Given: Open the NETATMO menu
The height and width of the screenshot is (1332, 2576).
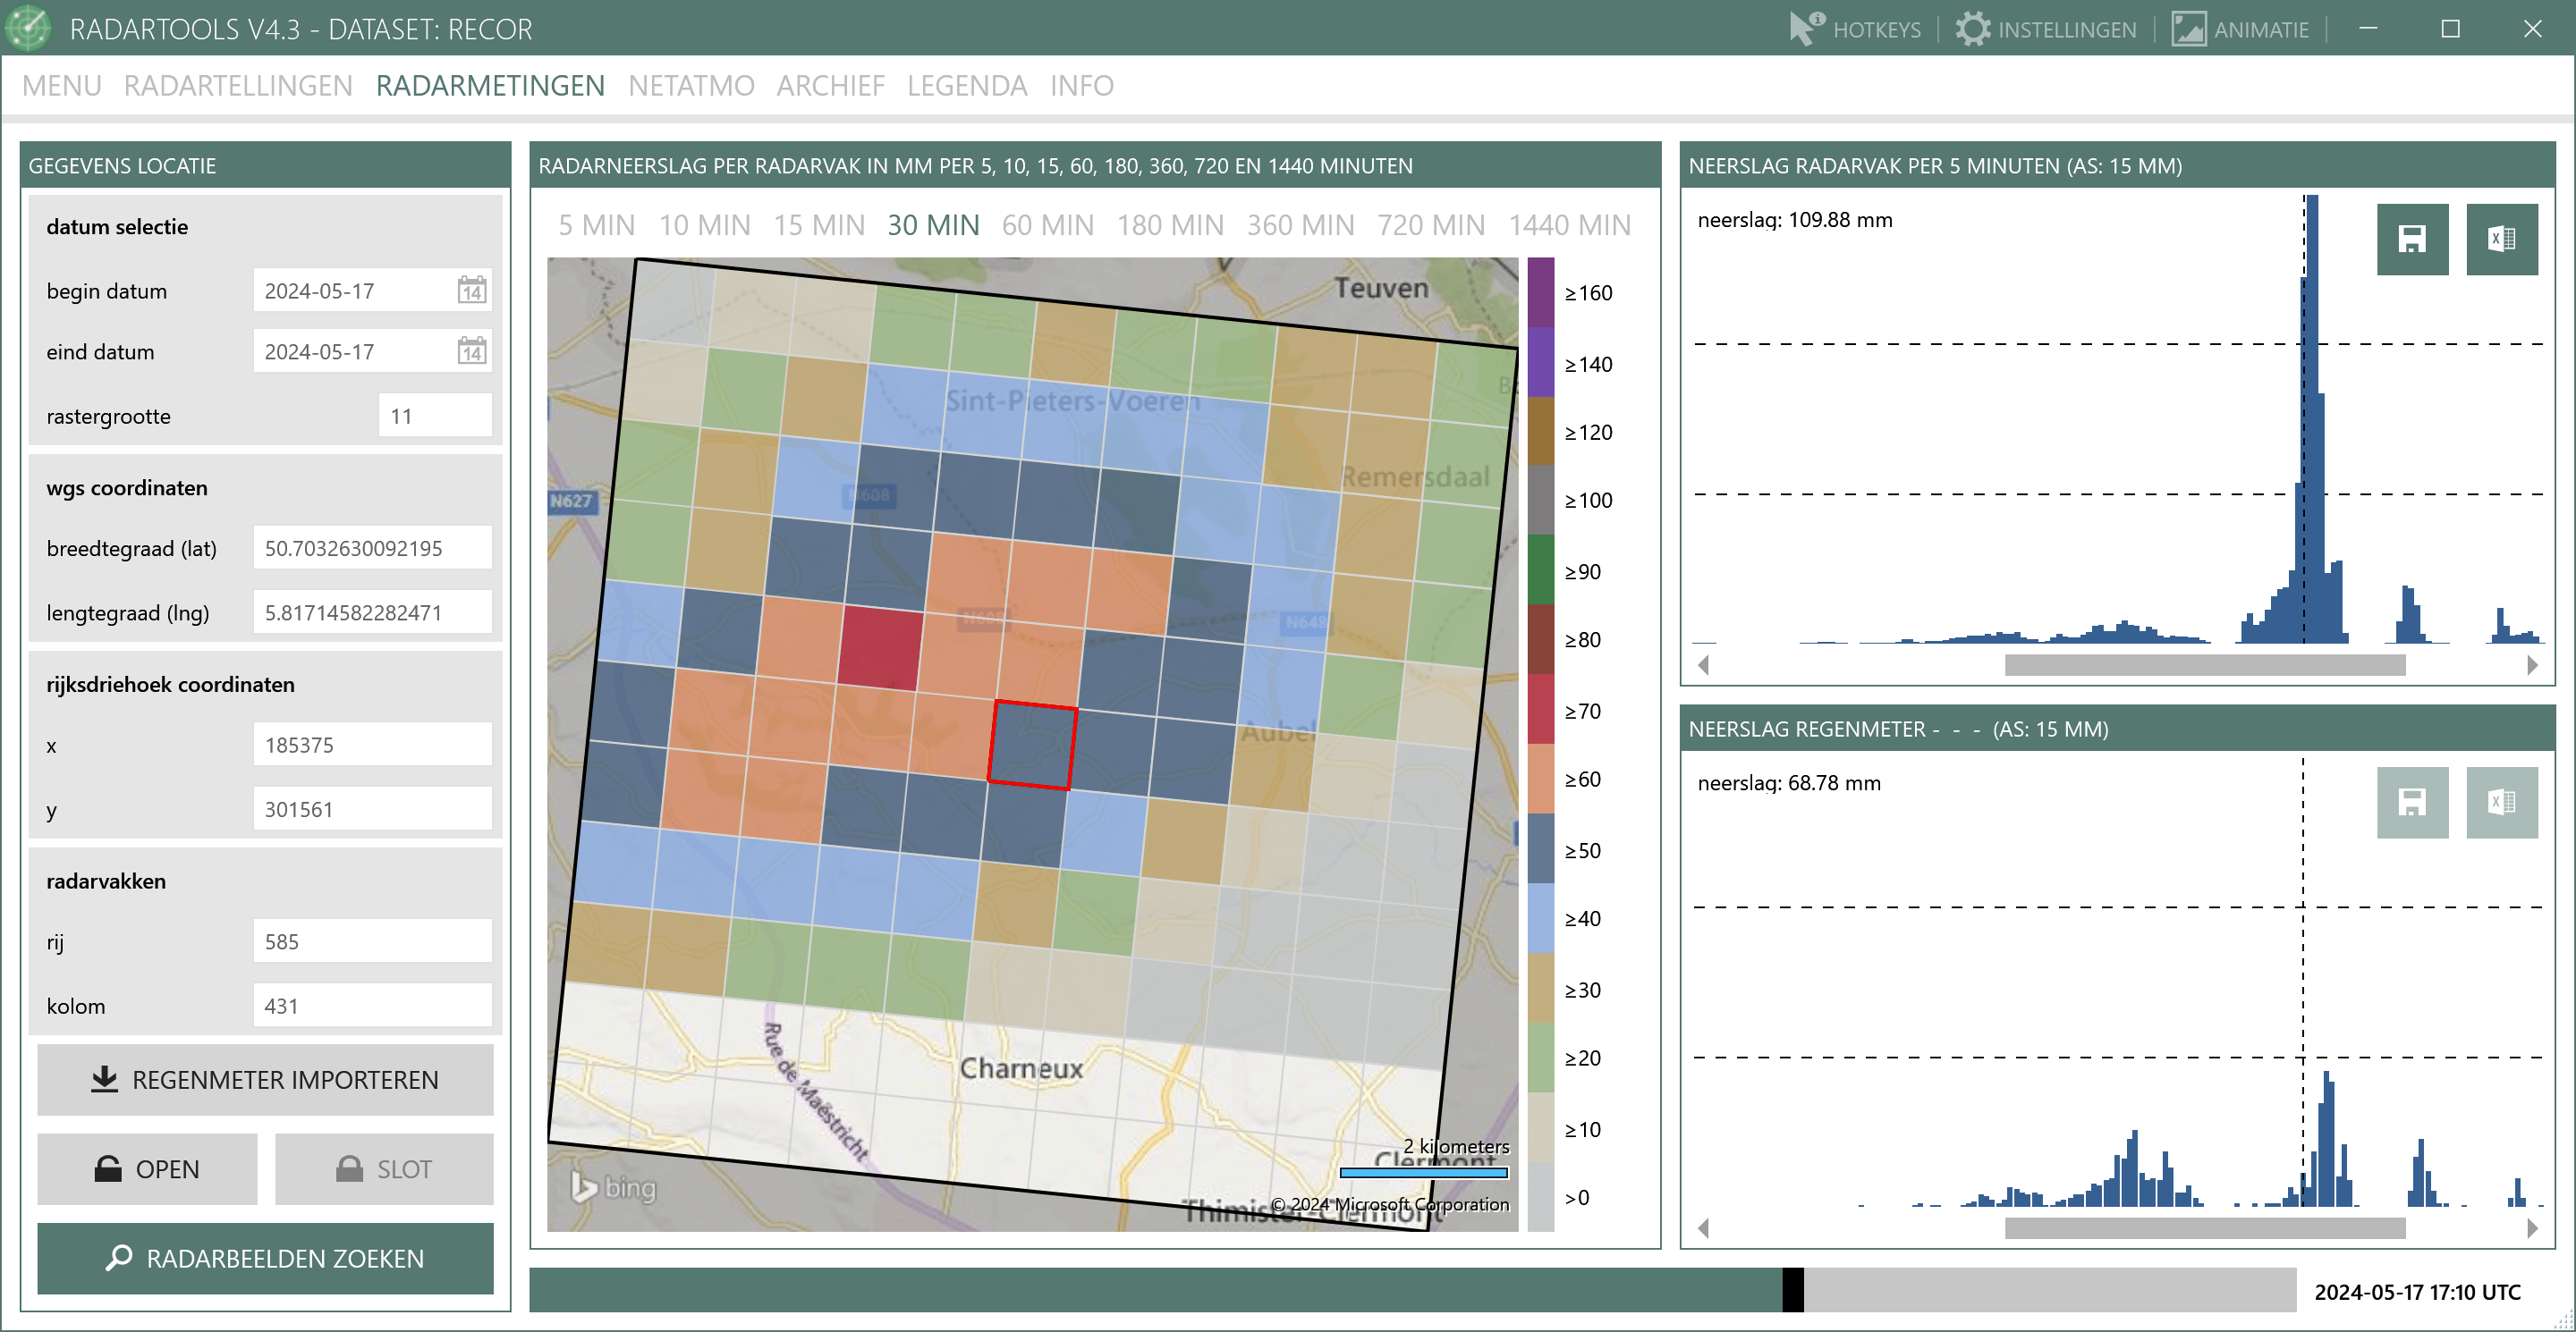Looking at the screenshot, I should click(x=690, y=86).
